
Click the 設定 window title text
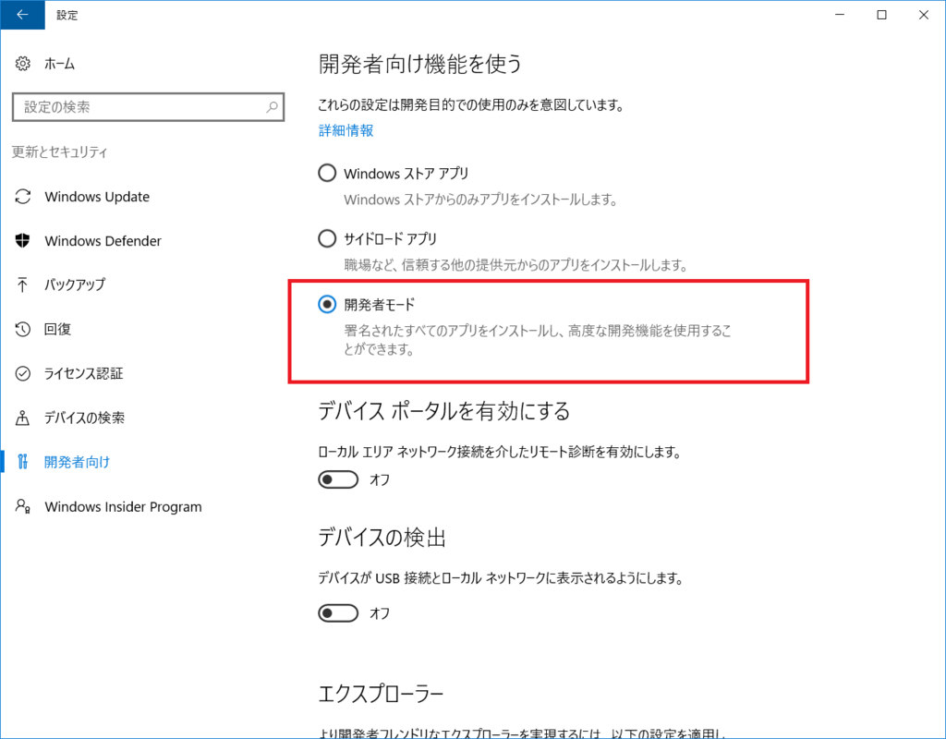pyautogui.click(x=67, y=15)
